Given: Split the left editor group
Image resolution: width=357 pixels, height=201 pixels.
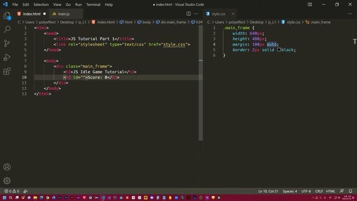Looking at the screenshot, I should click(x=189, y=14).
